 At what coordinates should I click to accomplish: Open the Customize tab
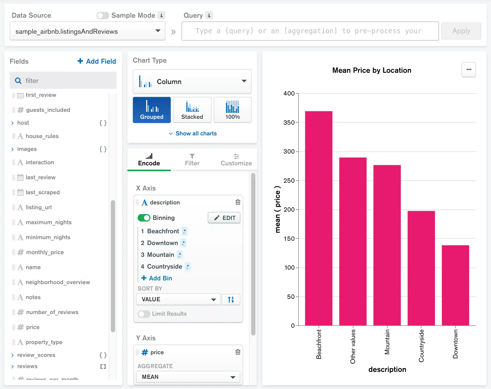[x=236, y=160]
